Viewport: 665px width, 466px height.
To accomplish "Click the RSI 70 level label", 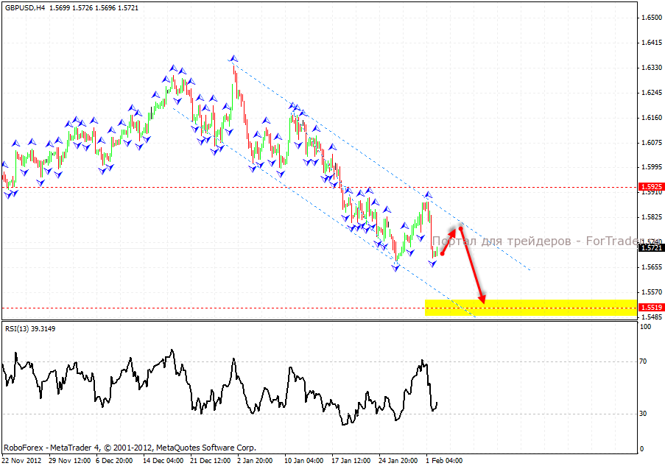I will click(643, 361).
